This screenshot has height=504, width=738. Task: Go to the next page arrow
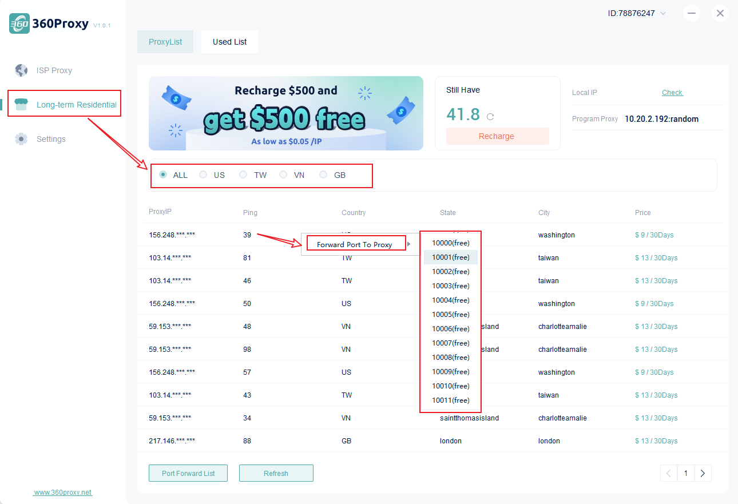[703, 473]
